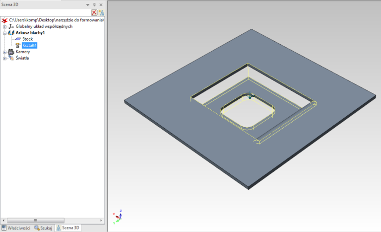Click the global coordinate system axes icon
Screen dimensions: 381x232
pyautogui.click(x=11, y=26)
